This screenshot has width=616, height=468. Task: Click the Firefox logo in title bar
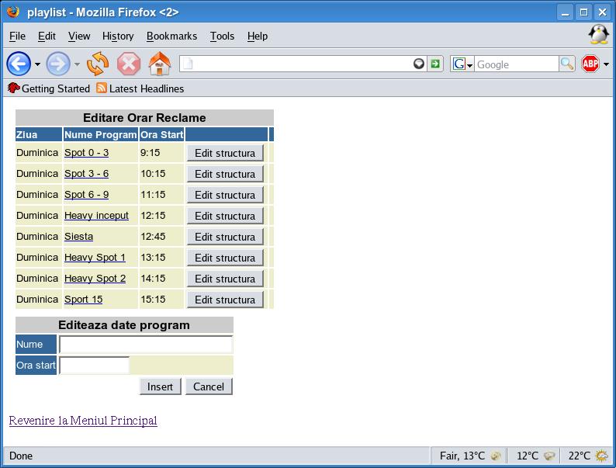pos(13,12)
